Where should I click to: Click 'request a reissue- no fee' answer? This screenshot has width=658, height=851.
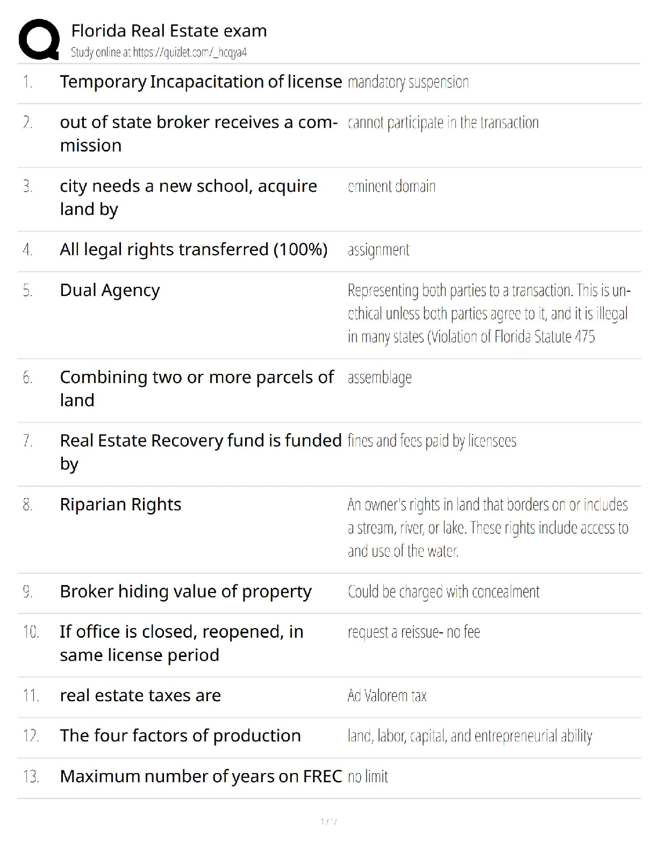tap(413, 632)
